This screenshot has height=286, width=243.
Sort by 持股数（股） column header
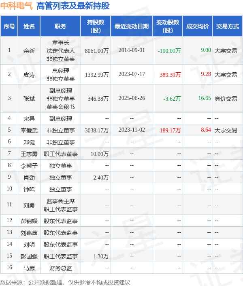pyautogui.click(x=96, y=26)
